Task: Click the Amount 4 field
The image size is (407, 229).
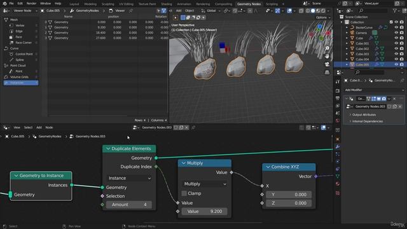Action: tap(129, 205)
